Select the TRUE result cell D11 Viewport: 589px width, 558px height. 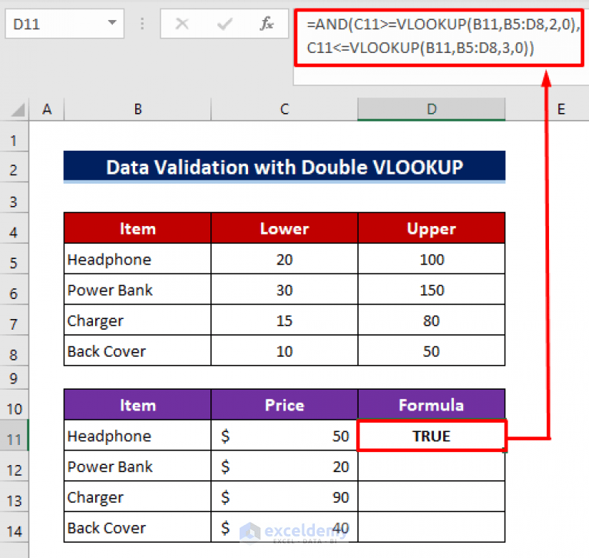[432, 436]
